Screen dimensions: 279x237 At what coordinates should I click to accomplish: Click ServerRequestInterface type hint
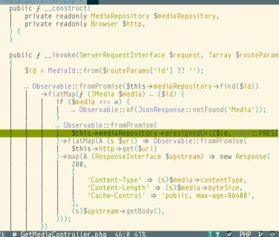[122, 55]
